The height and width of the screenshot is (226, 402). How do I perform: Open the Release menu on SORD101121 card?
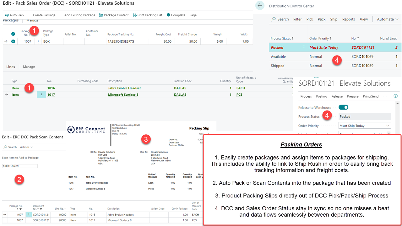pyautogui.click(x=337, y=96)
